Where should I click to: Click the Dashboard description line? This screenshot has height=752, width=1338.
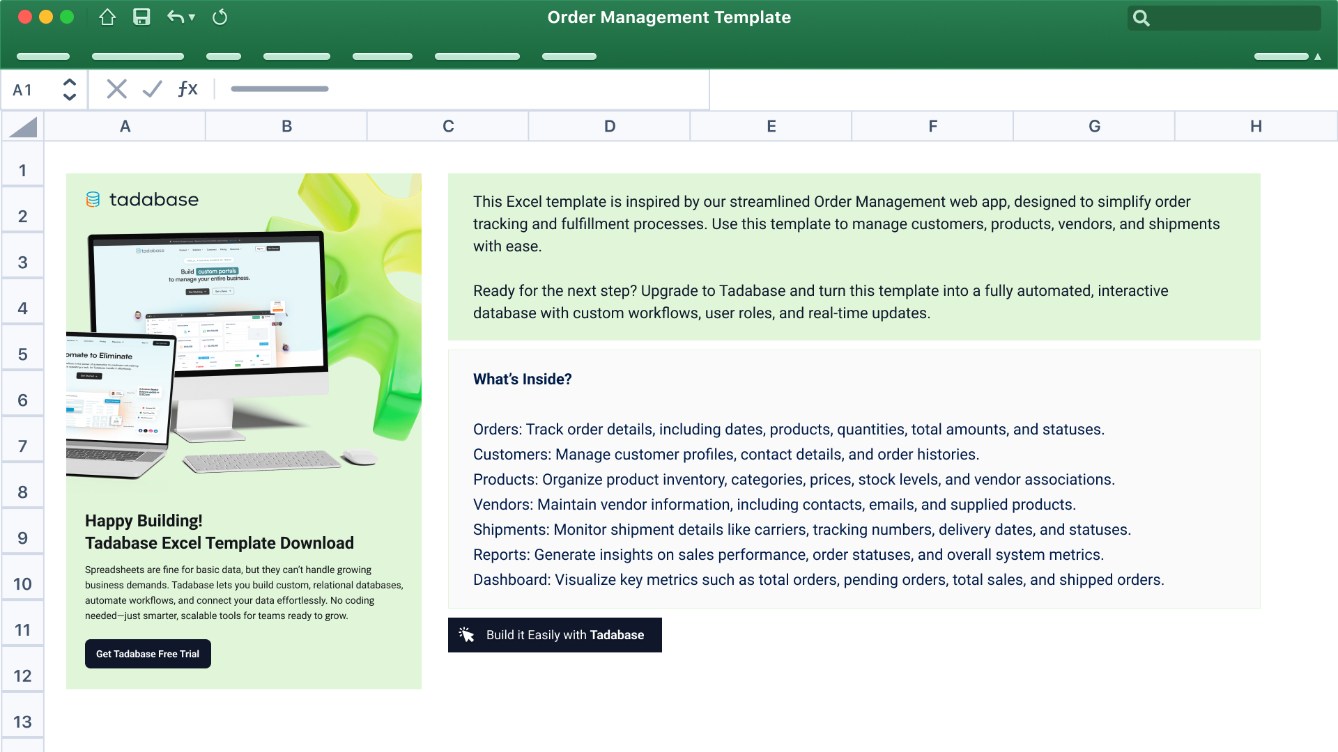(819, 580)
